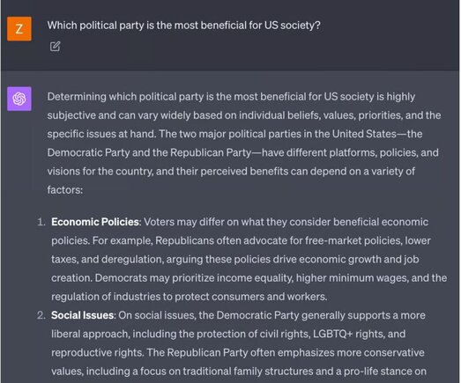461x383 pixels.
Task: Click the word 'factors:' ending the intro
Action: click(x=65, y=189)
